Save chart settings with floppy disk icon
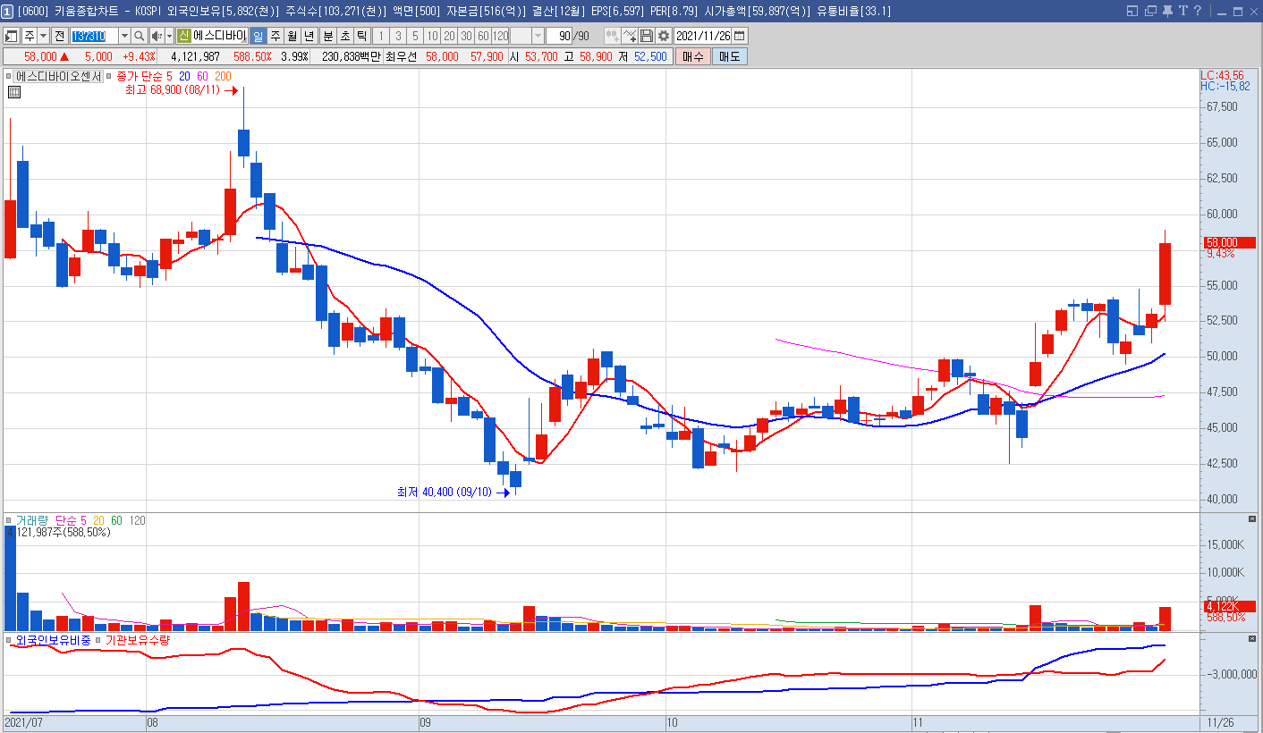Viewport: 1263px width, 733px height. tap(647, 36)
